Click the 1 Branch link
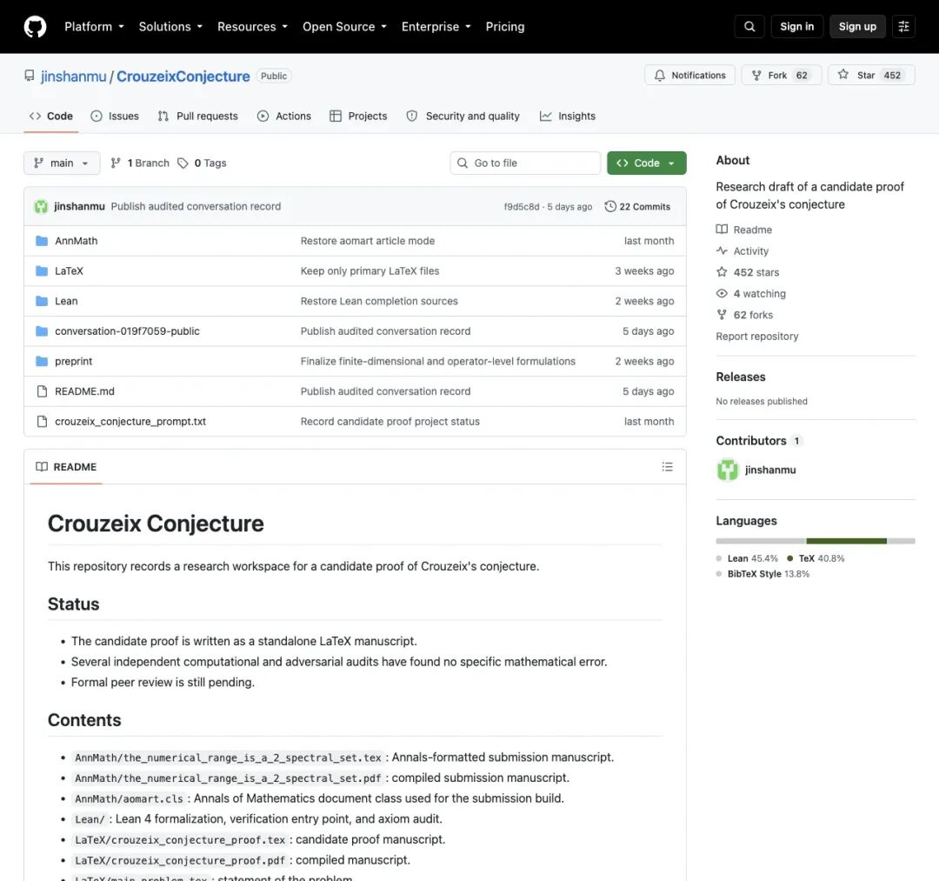Image resolution: width=939 pixels, height=881 pixels. pos(140,163)
